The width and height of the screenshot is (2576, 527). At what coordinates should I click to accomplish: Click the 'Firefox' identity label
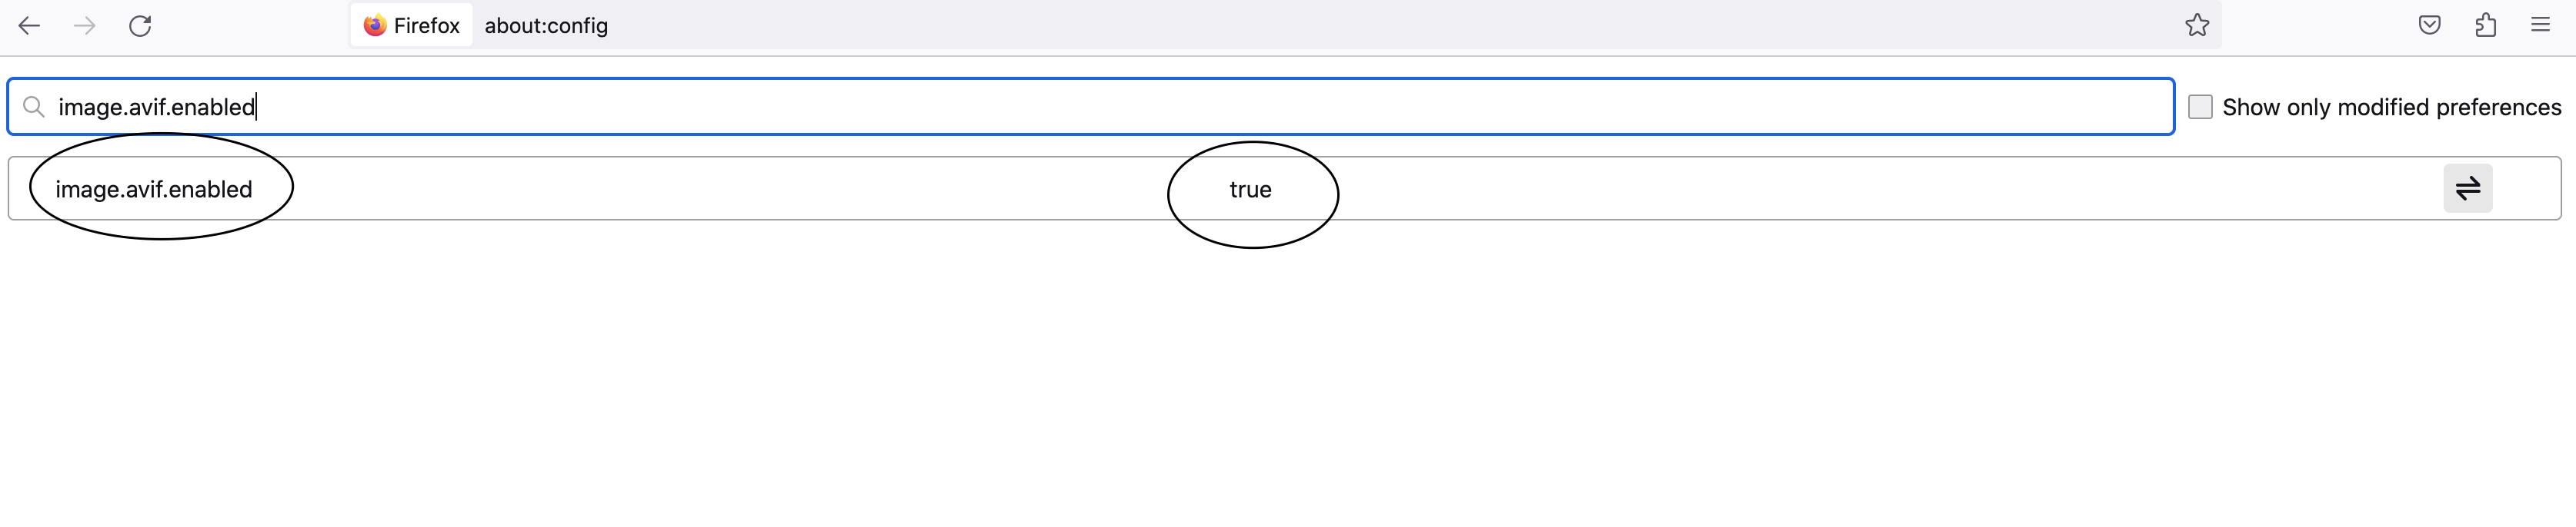coord(426,26)
